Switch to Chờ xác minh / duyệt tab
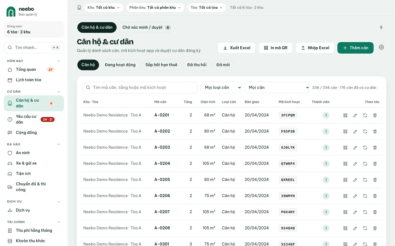395x246 pixels. click(x=146, y=27)
